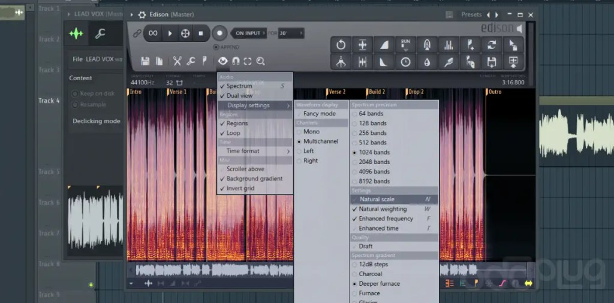Open the Time format submenu
The width and height of the screenshot is (614, 303).
tap(254, 151)
